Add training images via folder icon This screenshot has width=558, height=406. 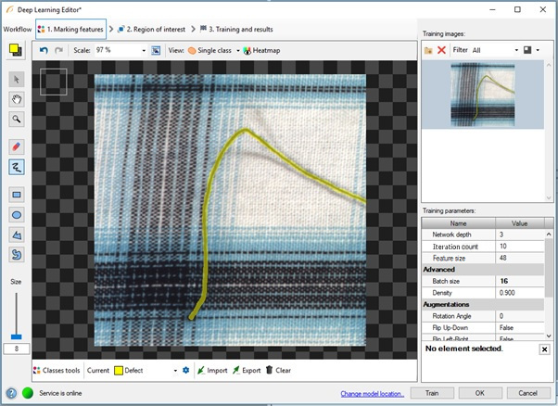[428, 50]
